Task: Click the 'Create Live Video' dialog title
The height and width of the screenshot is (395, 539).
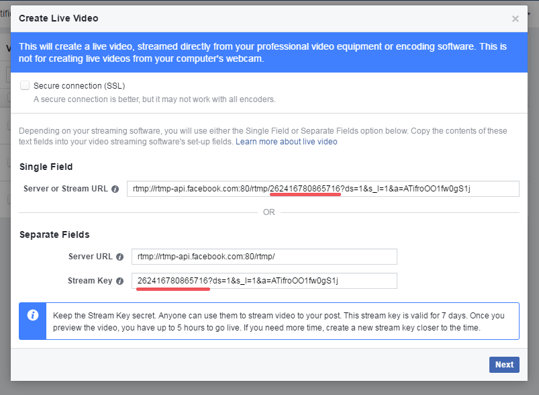Action: (x=58, y=18)
